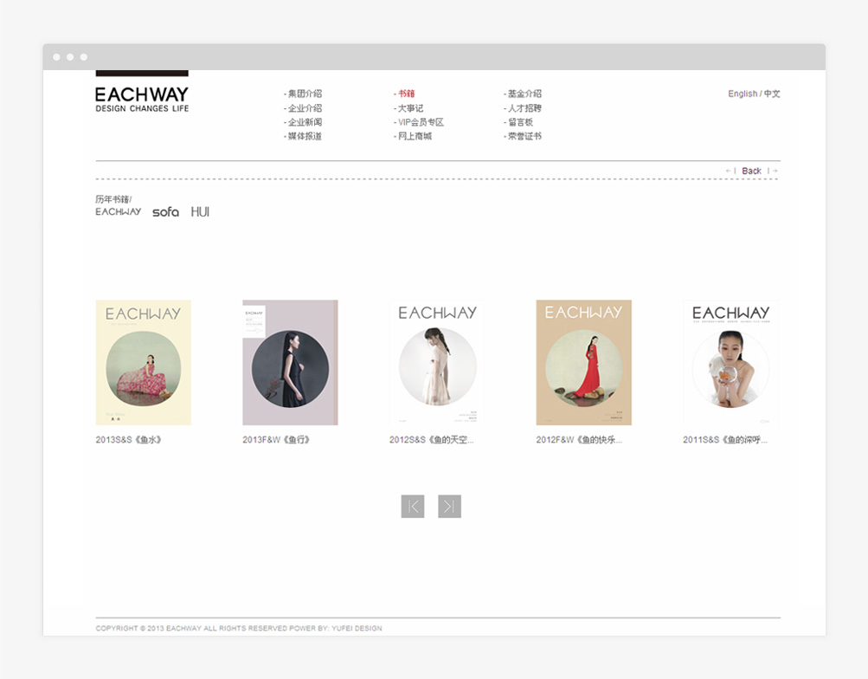Click the EACHWAY logo in the header

(x=142, y=98)
